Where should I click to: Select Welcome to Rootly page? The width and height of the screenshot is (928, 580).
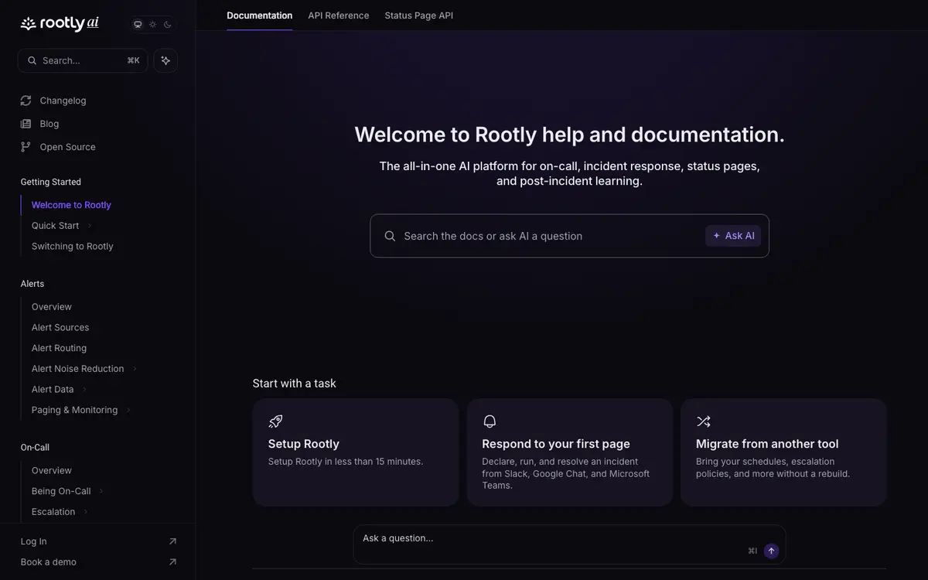pyautogui.click(x=71, y=205)
